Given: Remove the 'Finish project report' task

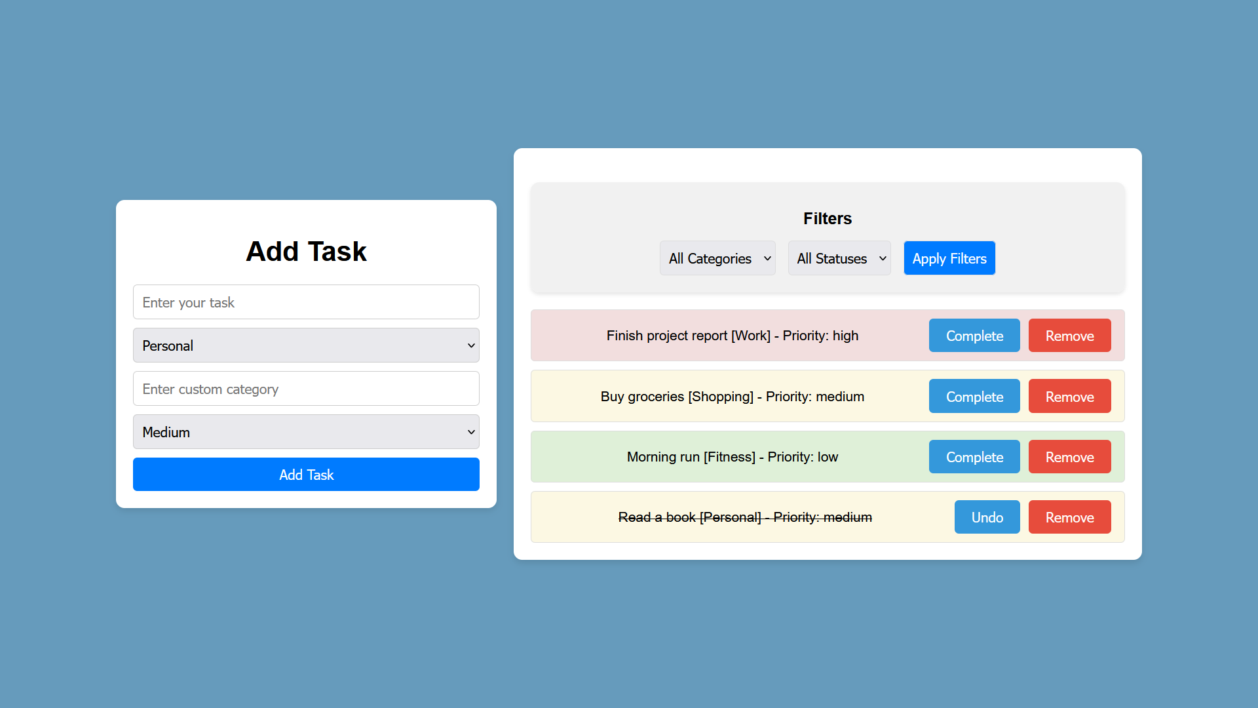Looking at the screenshot, I should (1069, 336).
